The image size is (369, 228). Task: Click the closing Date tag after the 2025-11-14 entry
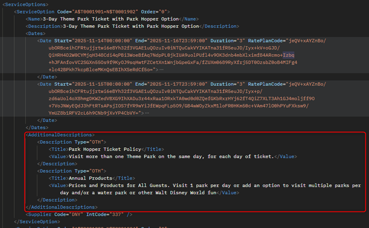[x=47, y=77]
